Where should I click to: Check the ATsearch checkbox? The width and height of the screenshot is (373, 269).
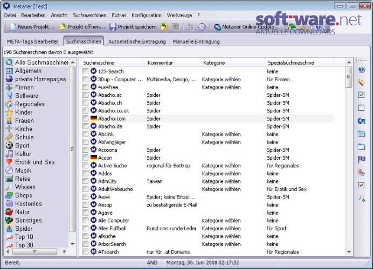click(x=85, y=252)
